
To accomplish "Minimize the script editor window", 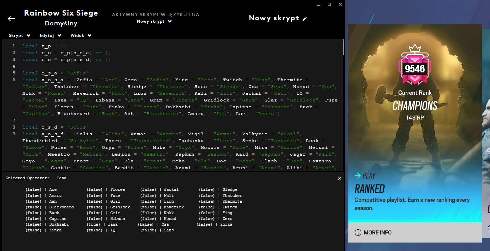I will pyautogui.click(x=318, y=4).
